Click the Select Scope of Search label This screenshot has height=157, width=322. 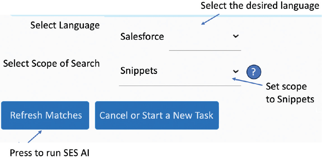(51, 63)
